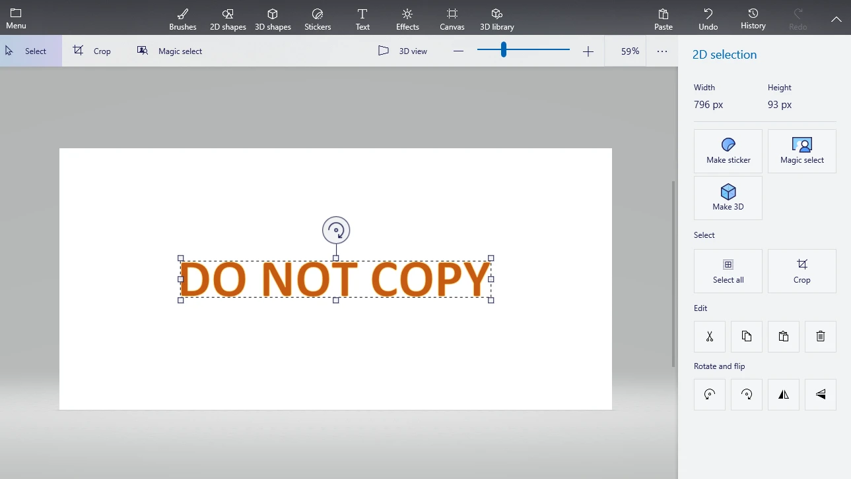Cut the selection with scissors icon

[x=710, y=337]
